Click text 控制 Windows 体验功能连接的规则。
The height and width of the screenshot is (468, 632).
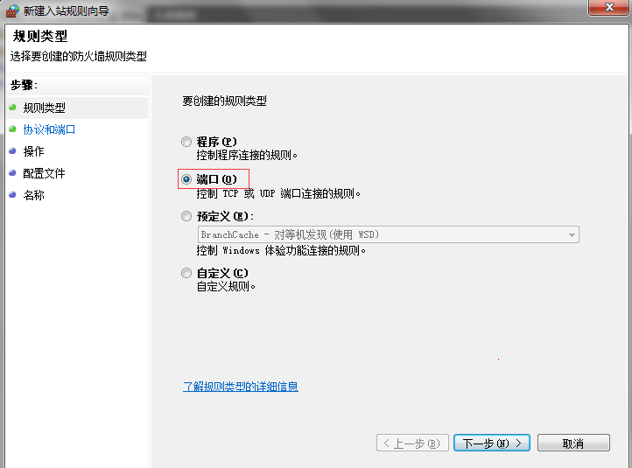point(281,250)
